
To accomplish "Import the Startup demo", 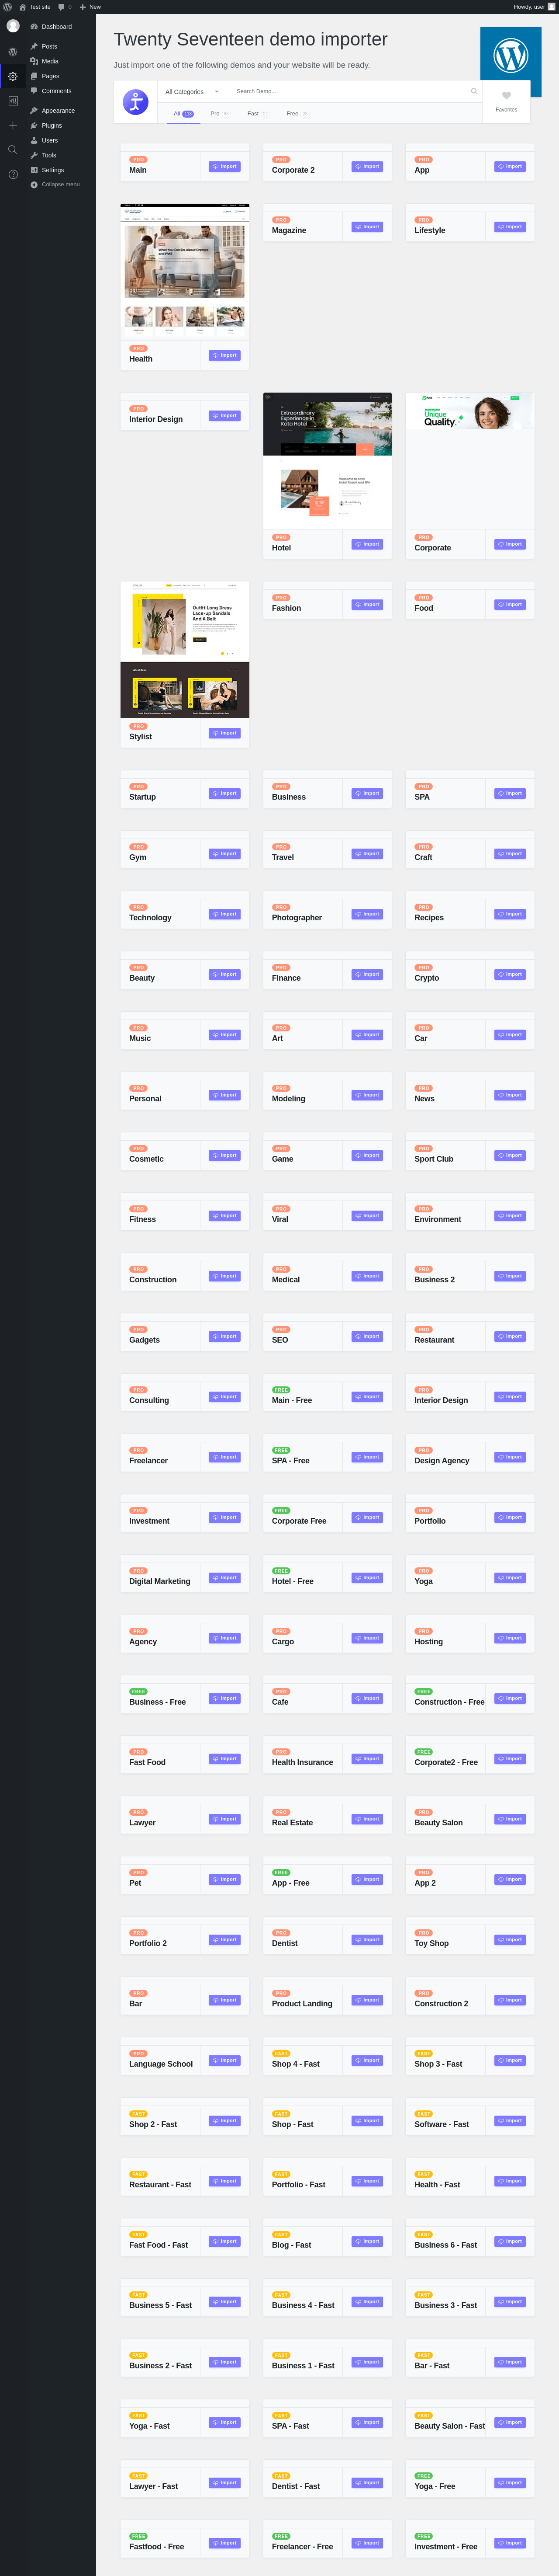I will (x=224, y=793).
